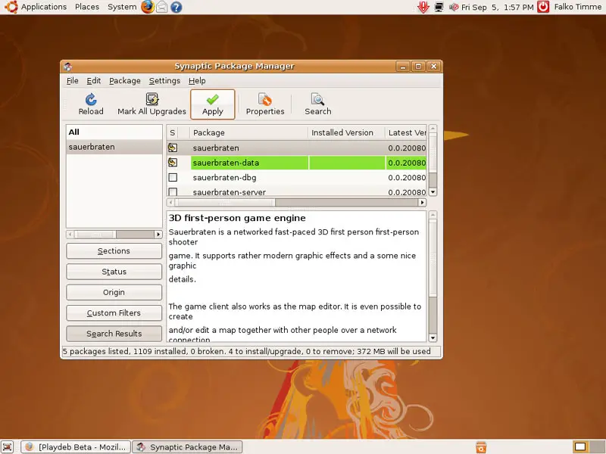Apply the marked package changes
This screenshot has width=606, height=454.
[x=213, y=104]
